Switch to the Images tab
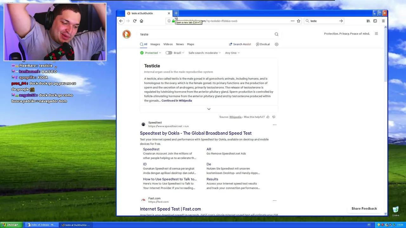406x228 pixels. (x=155, y=44)
